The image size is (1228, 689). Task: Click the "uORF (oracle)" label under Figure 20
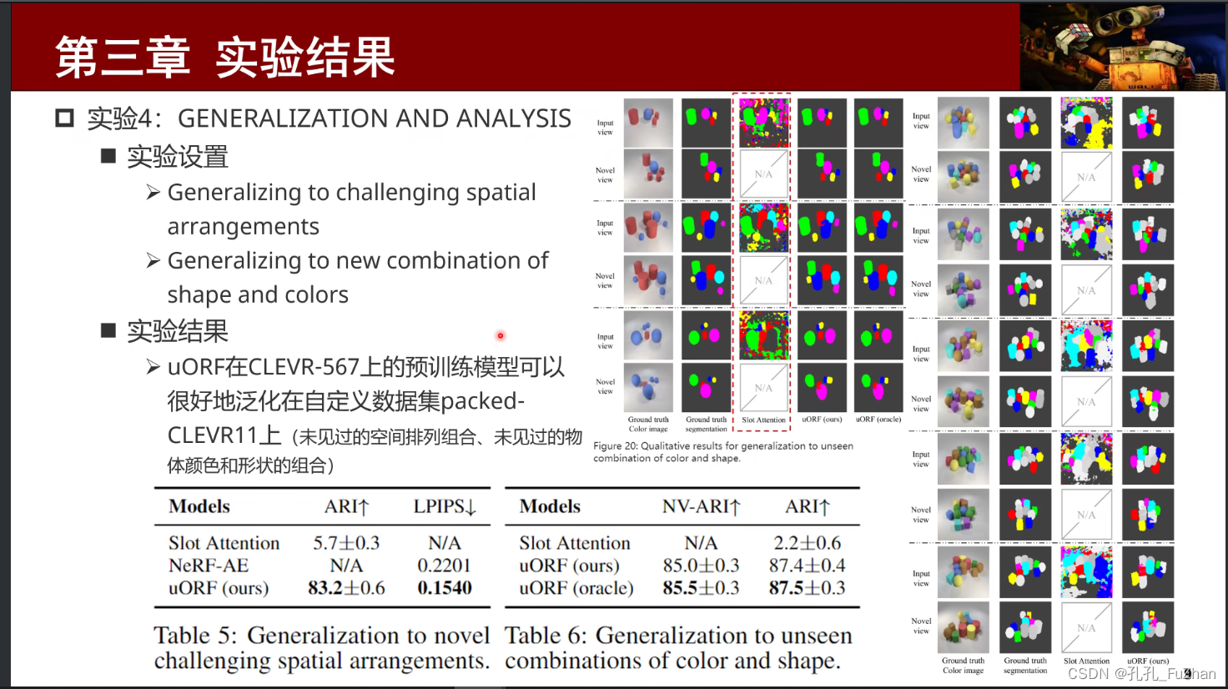pyautogui.click(x=878, y=420)
